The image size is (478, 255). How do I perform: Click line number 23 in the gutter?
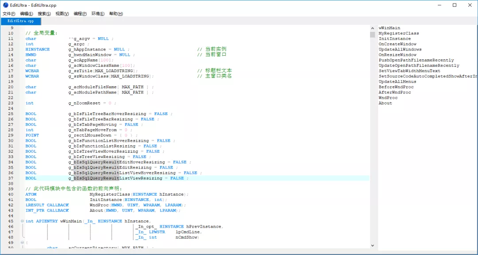point(11,103)
